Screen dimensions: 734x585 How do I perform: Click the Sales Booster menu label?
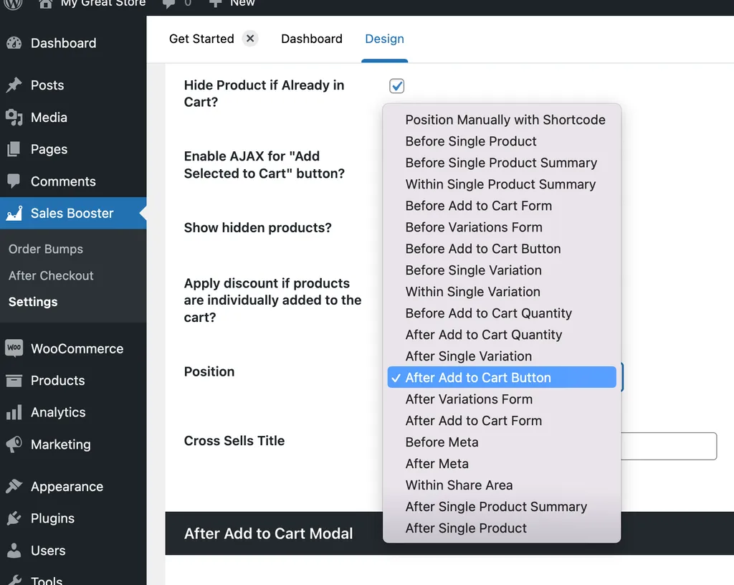(72, 214)
